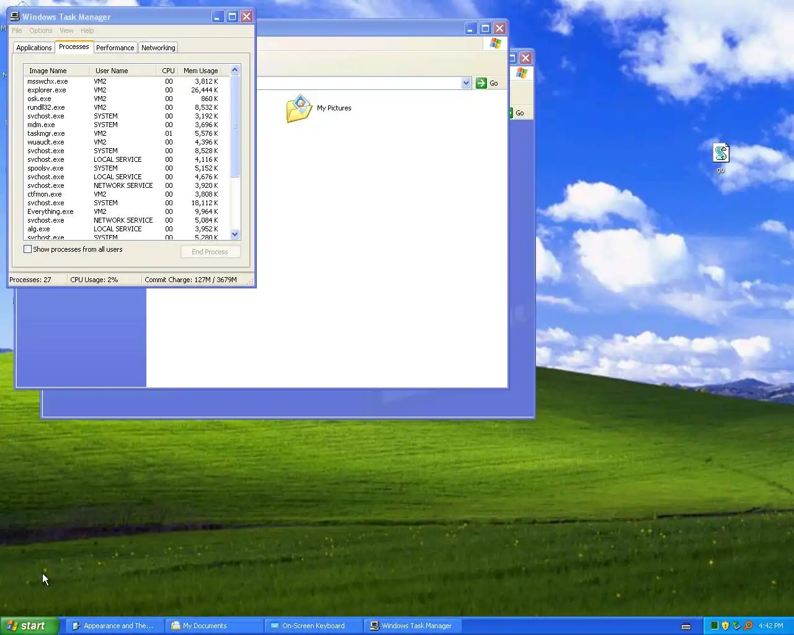
Task: Select the mdm.exe process row
Action: tap(127, 125)
